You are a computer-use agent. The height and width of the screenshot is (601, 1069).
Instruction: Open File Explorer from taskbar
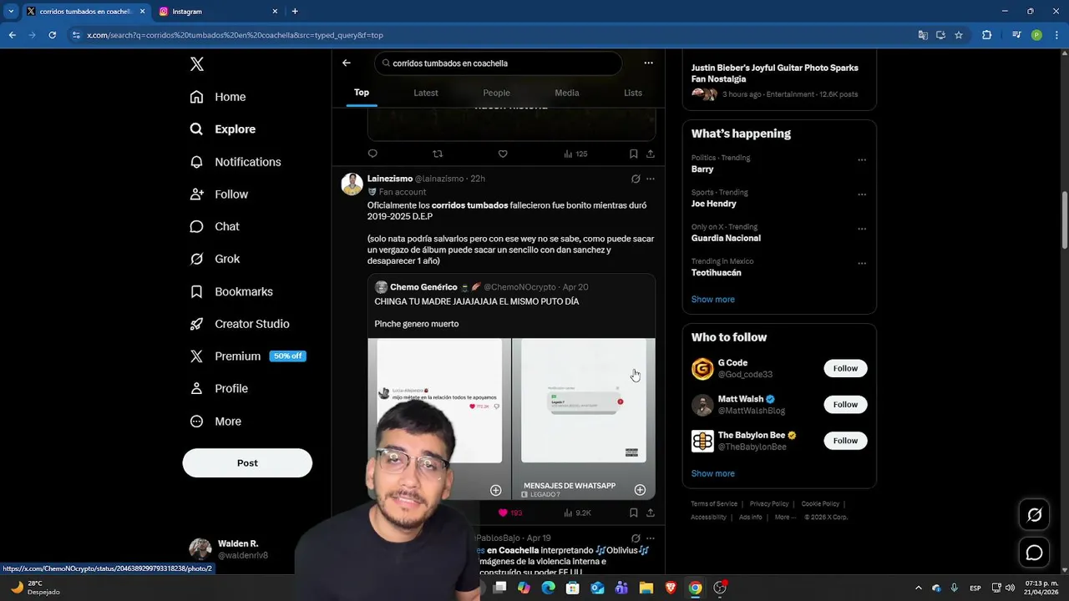pyautogui.click(x=646, y=588)
